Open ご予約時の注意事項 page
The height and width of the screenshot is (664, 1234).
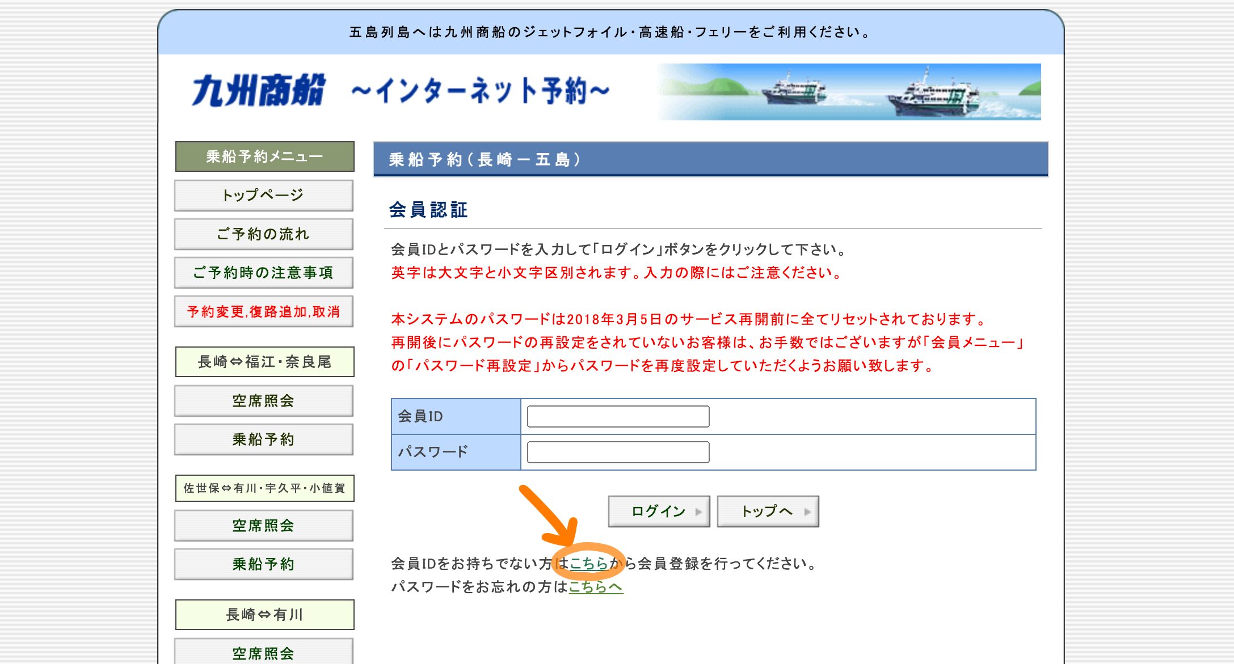264,273
